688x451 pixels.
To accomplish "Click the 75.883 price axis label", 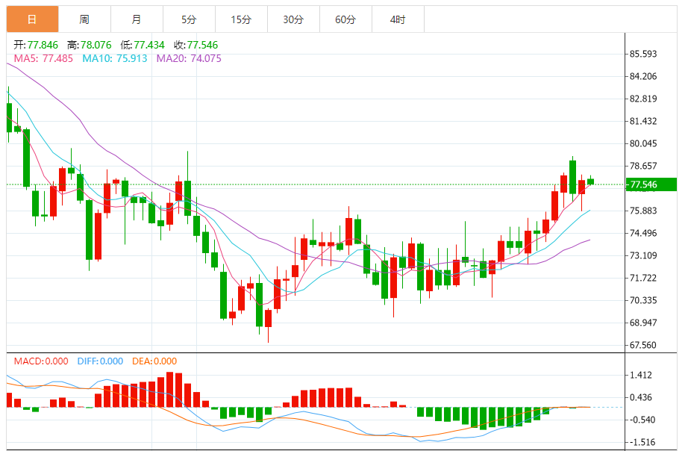I will (643, 211).
